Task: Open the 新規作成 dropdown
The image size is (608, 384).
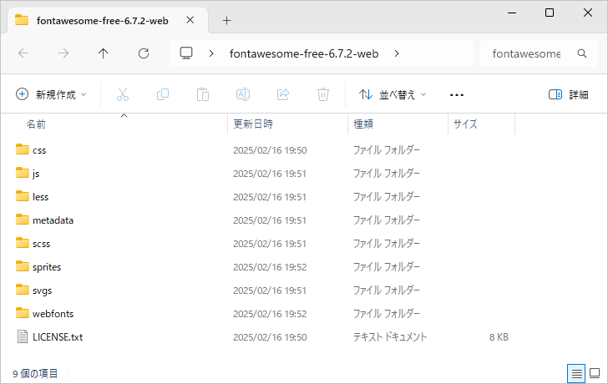Action: point(51,94)
